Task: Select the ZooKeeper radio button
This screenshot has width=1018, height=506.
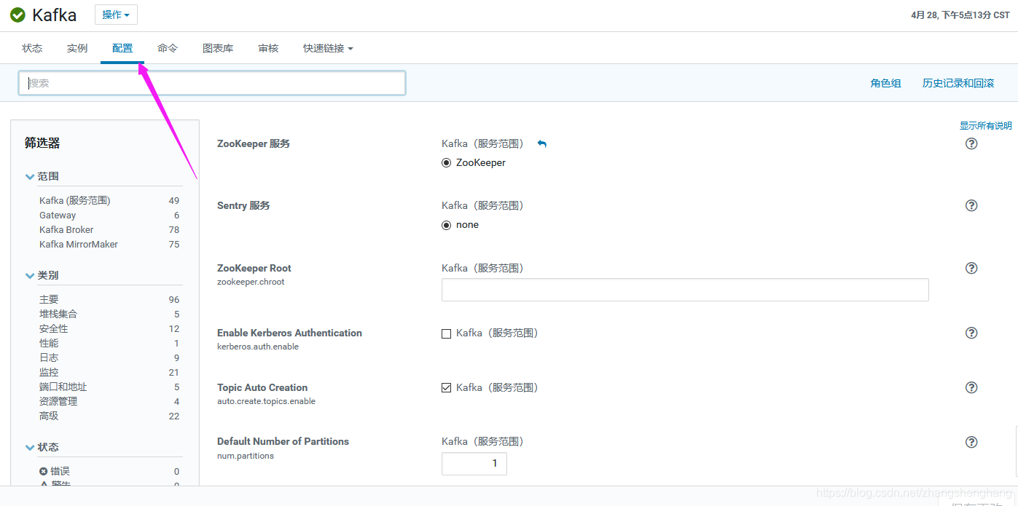Action: (447, 162)
